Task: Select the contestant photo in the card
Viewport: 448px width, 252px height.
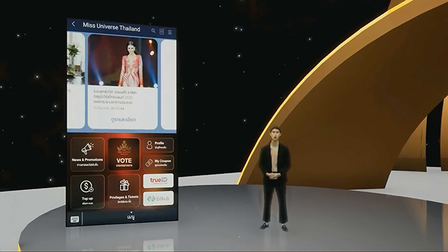Action: [123, 61]
